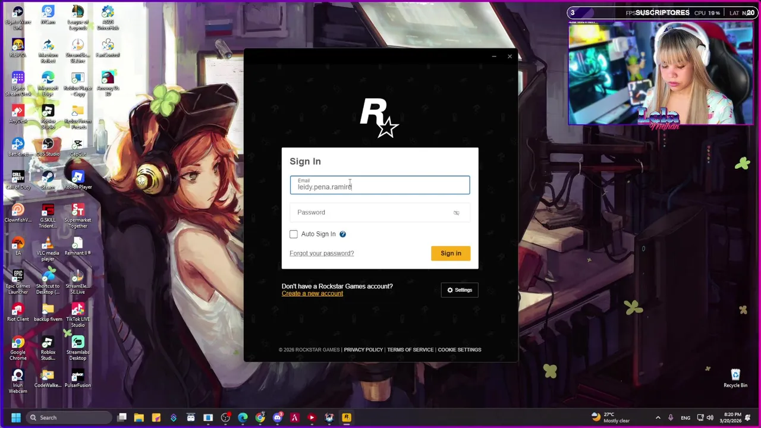This screenshot has width=761, height=428.
Task: Open Task View on the taskbar
Action: 122,417
